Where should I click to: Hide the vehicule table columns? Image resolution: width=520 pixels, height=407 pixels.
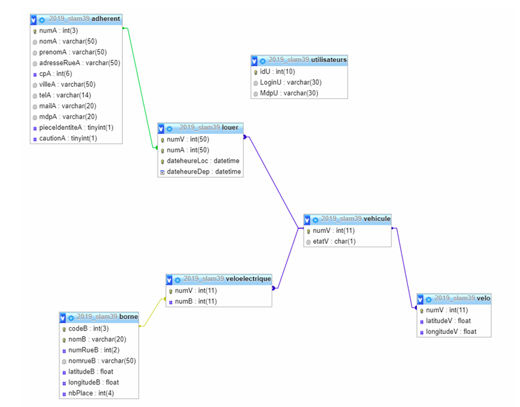pos(308,220)
